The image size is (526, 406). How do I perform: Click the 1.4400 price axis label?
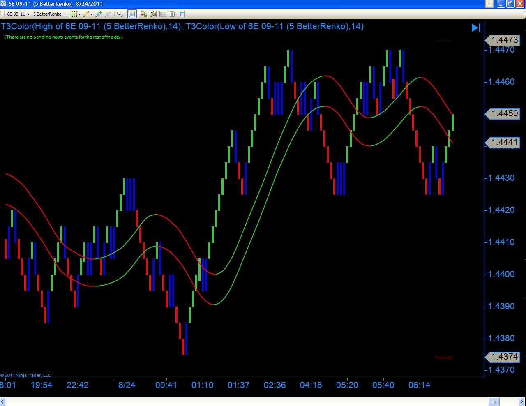pyautogui.click(x=501, y=274)
